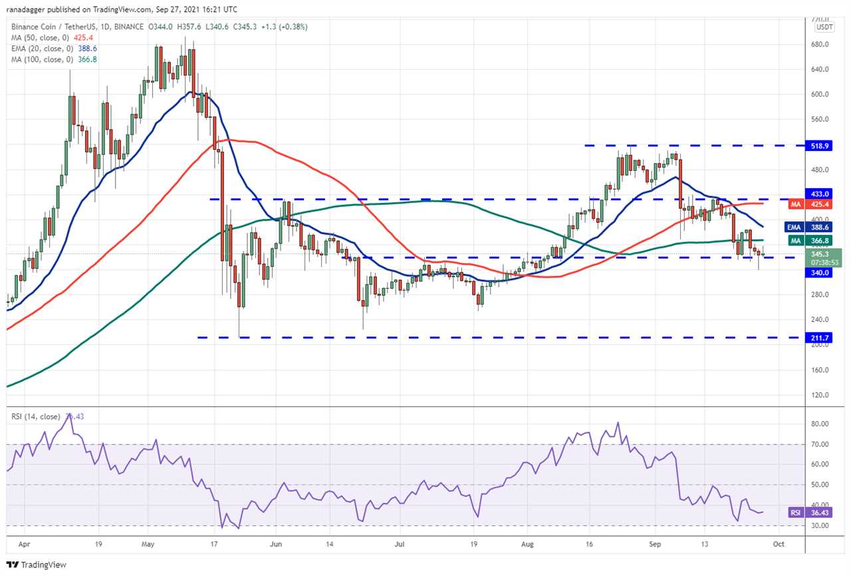Click the 'Sep' date on time axis
Image resolution: width=851 pixels, height=576 pixels.
[x=655, y=543]
